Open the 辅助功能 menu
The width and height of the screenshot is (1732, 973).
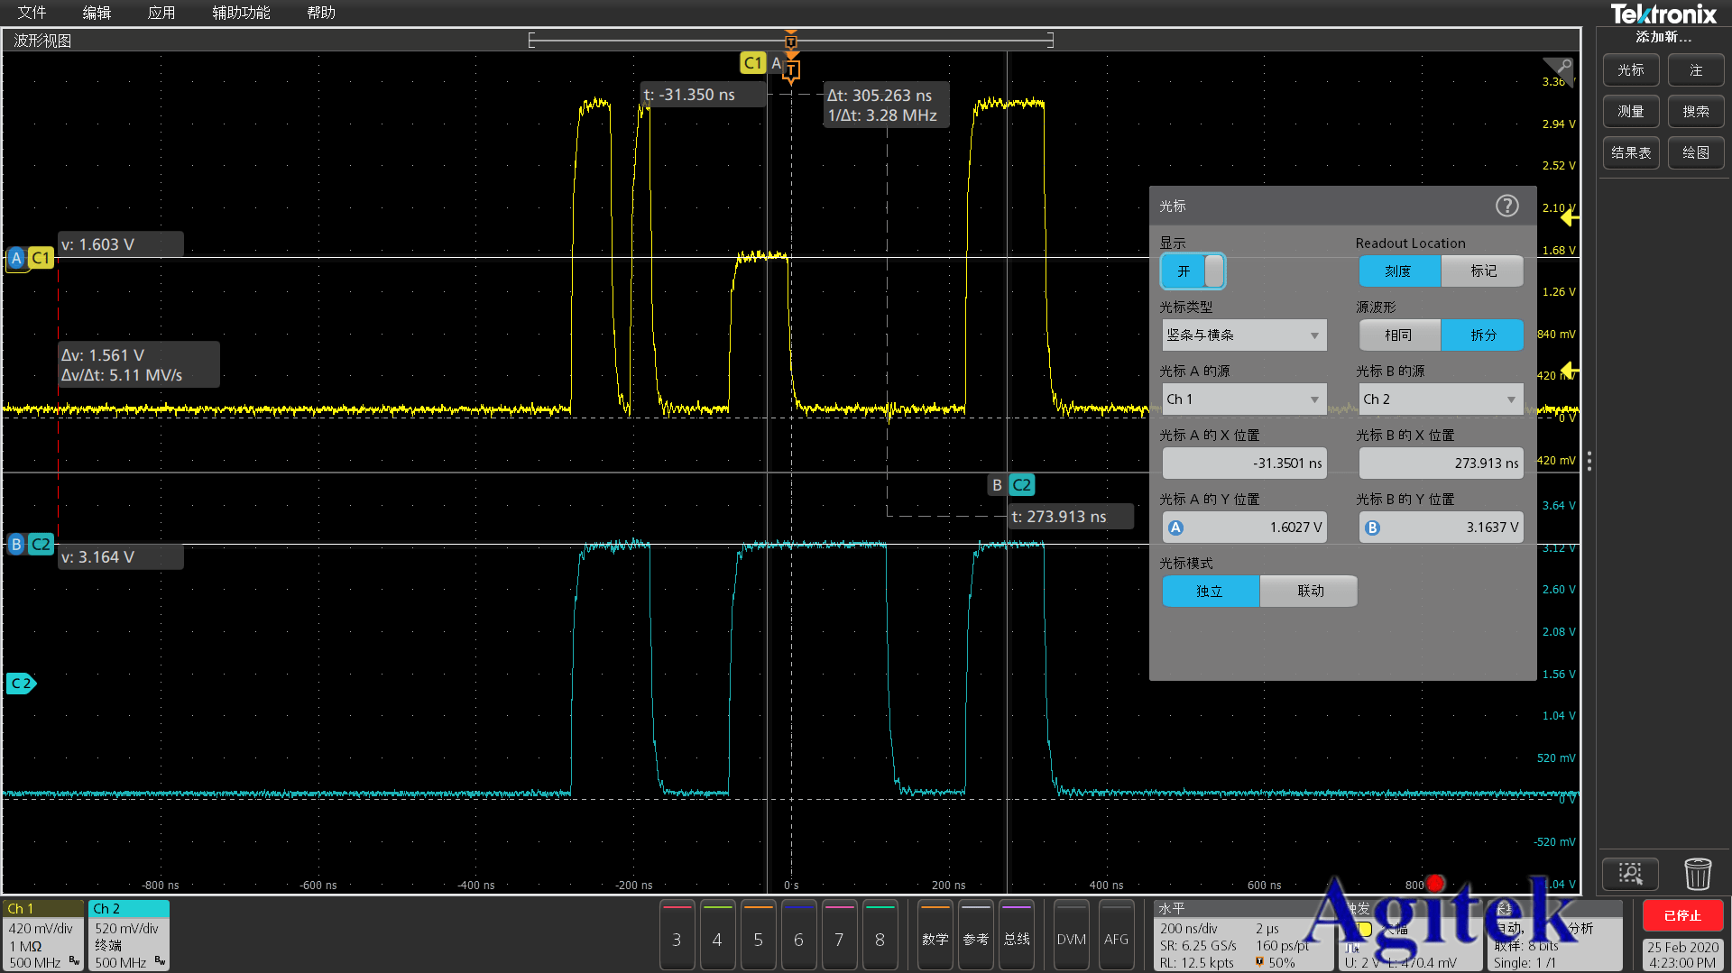(241, 13)
